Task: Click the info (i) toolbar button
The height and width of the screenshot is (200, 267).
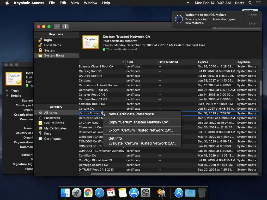Action: [x=65, y=27]
